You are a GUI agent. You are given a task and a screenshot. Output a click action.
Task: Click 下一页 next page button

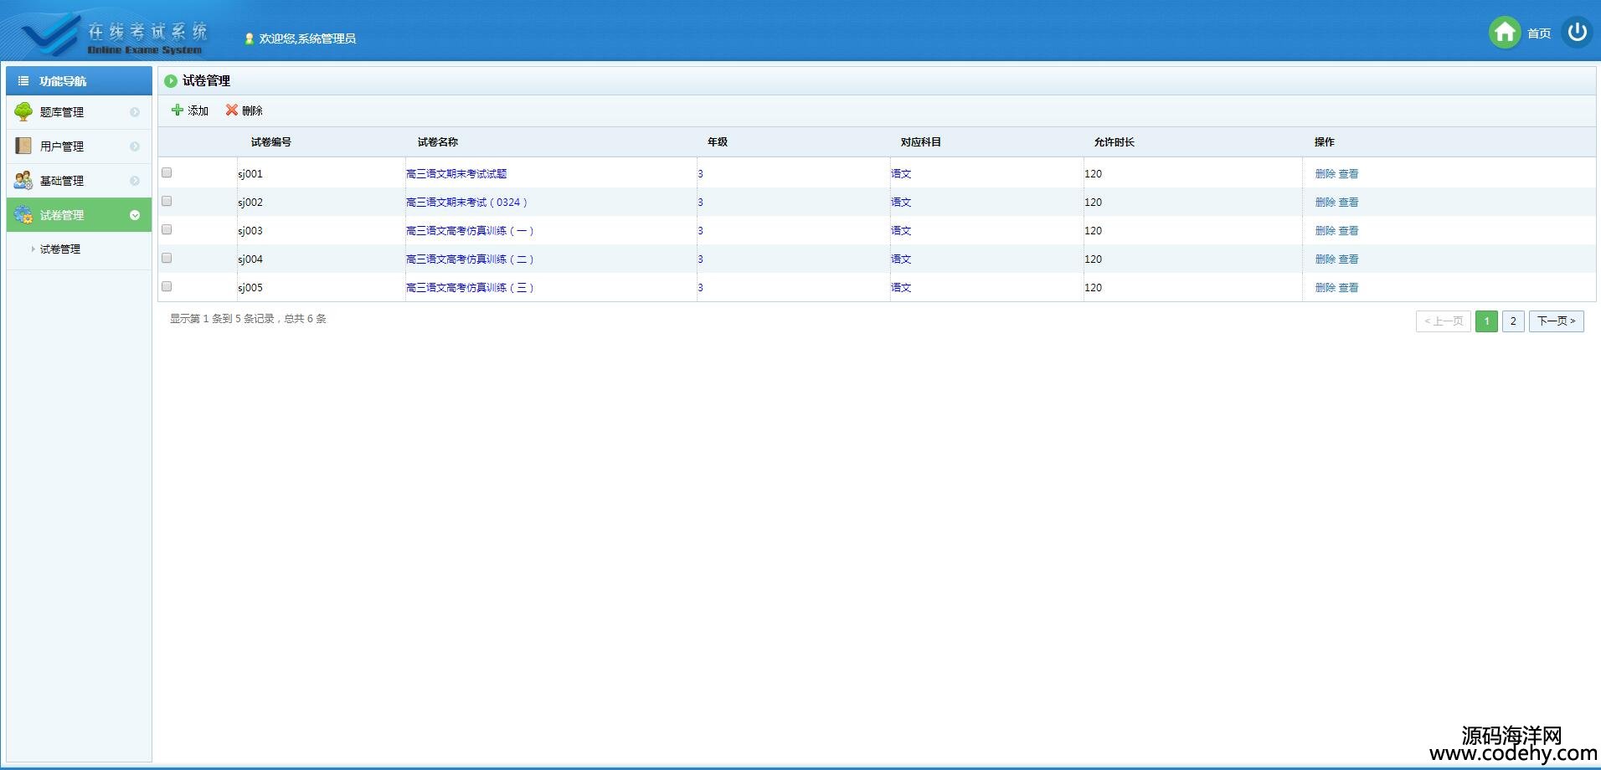pos(1556,321)
